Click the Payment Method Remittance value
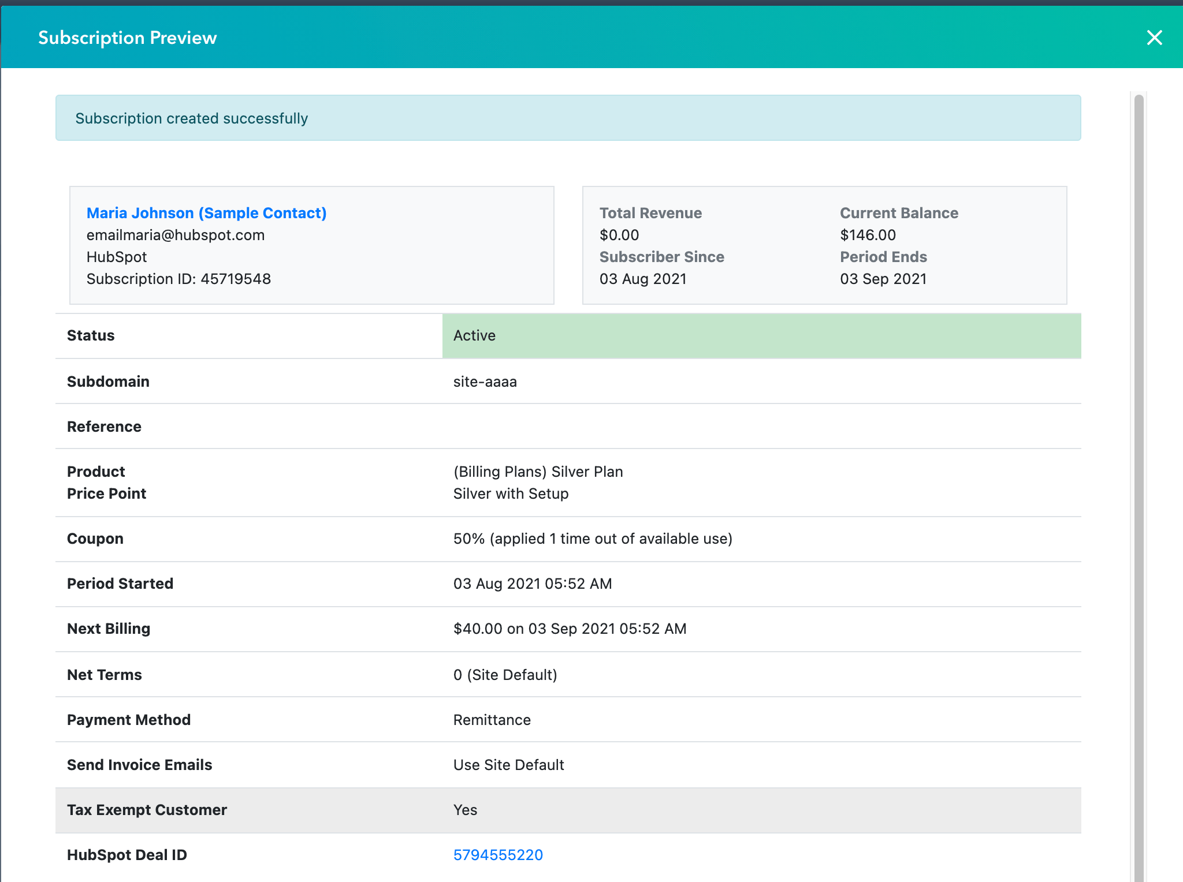1183x882 pixels. tap(492, 720)
